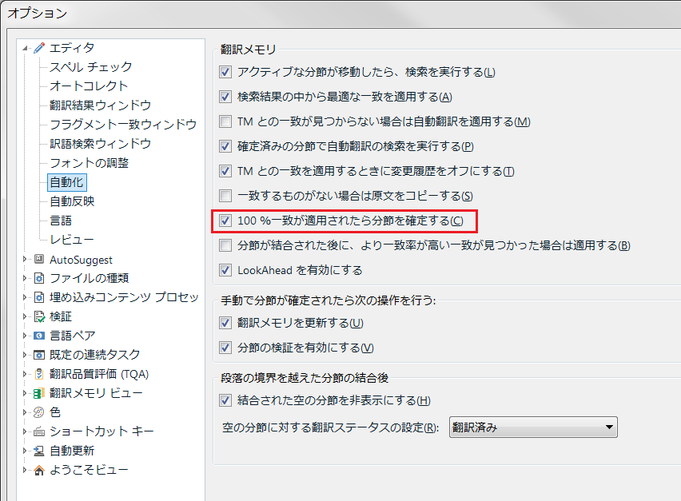Click the 言語ペア icon
This screenshot has width=681, height=501.
(39, 336)
